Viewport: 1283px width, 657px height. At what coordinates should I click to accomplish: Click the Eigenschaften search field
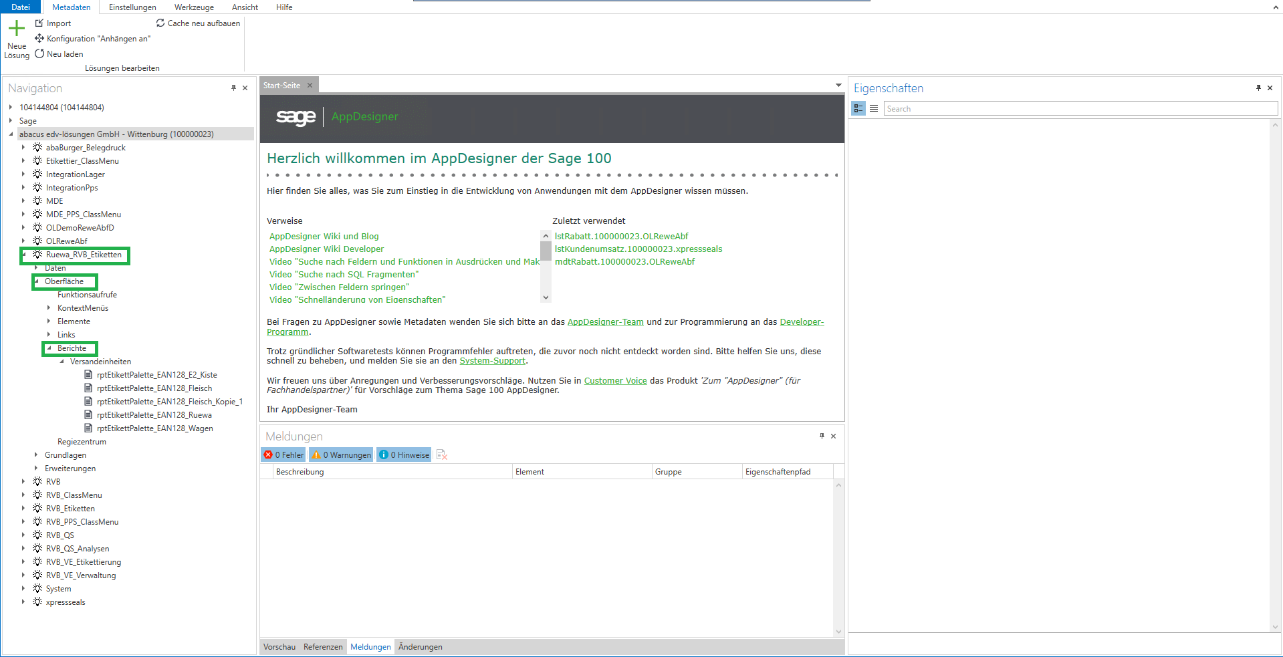point(1080,109)
